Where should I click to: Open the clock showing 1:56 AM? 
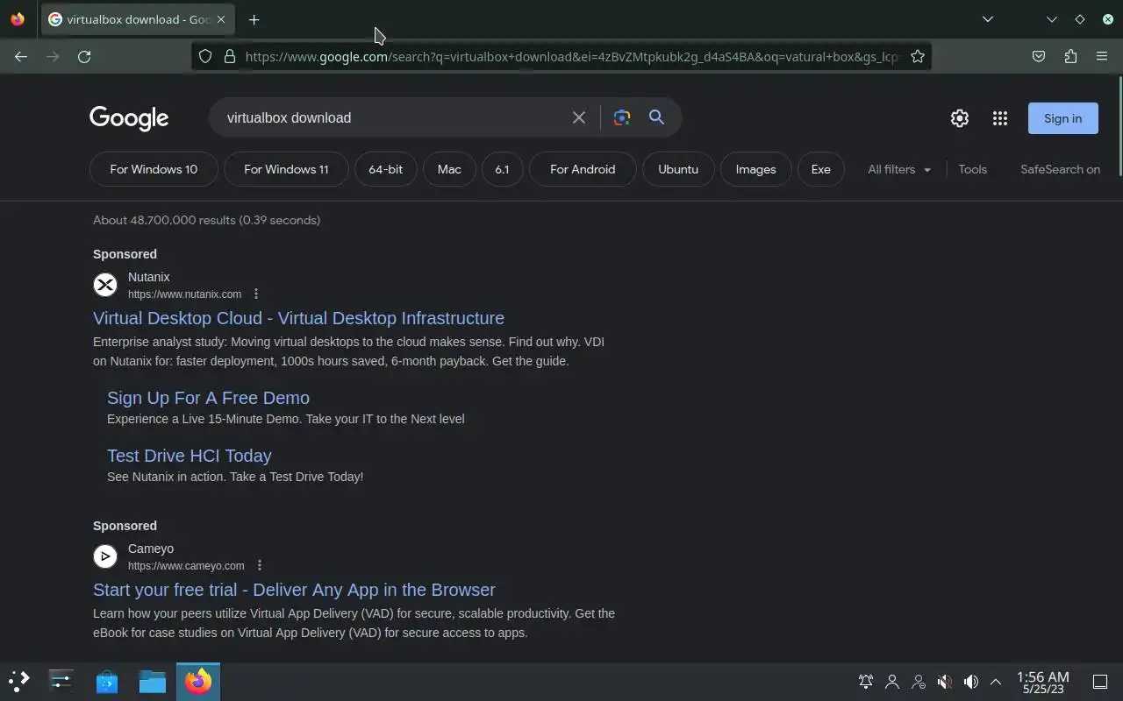pyautogui.click(x=1043, y=682)
